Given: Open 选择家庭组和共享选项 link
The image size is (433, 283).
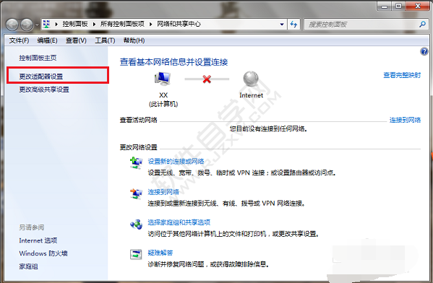Looking at the screenshot, I should tap(179, 222).
